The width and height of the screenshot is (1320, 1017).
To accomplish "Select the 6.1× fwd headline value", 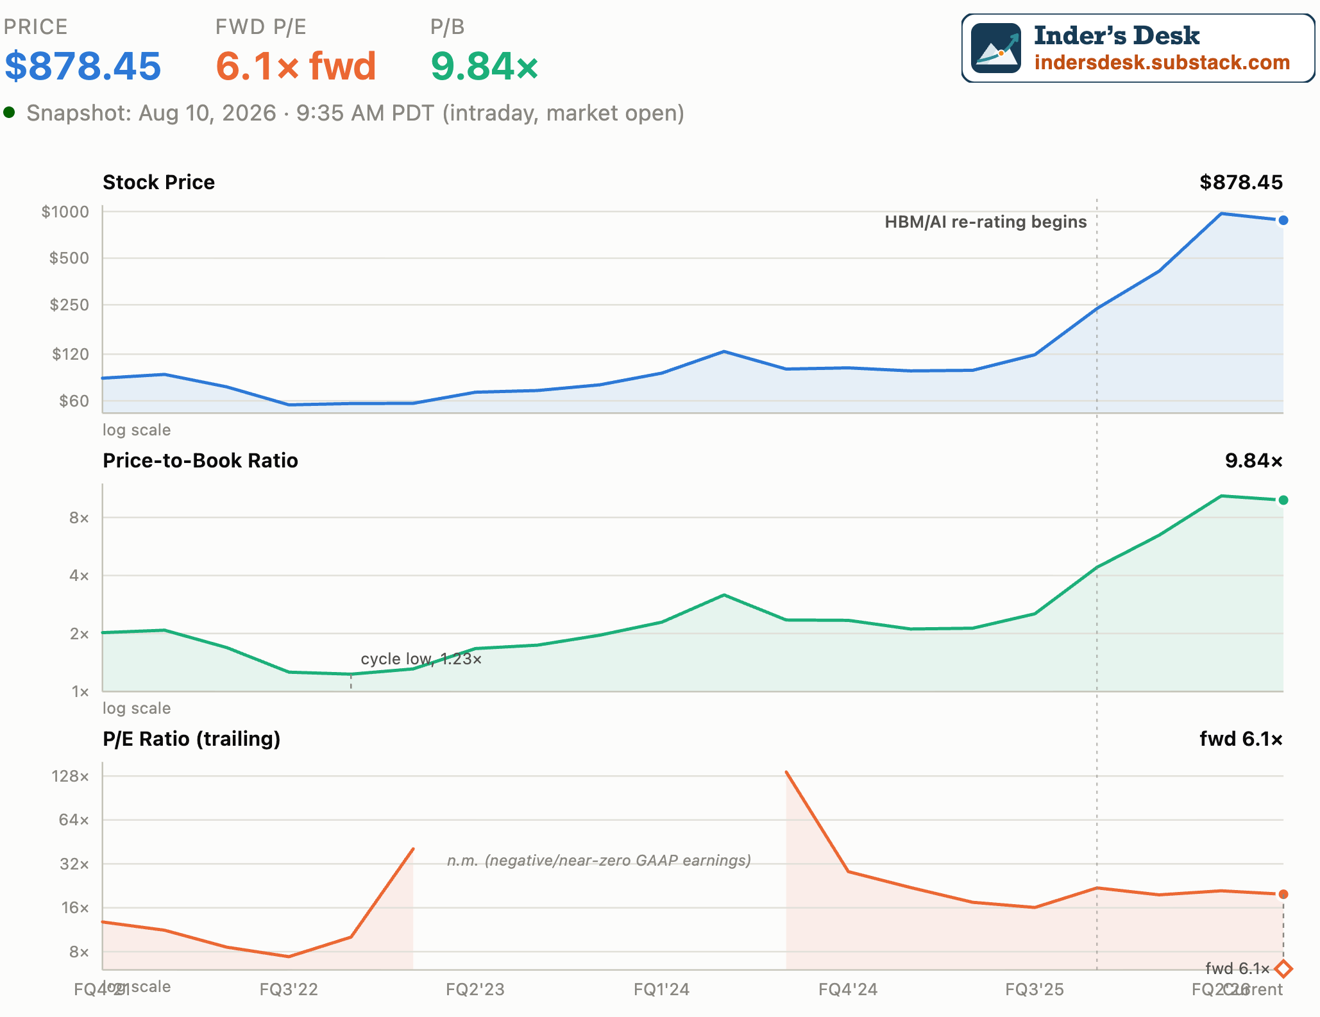I will pyautogui.click(x=296, y=66).
